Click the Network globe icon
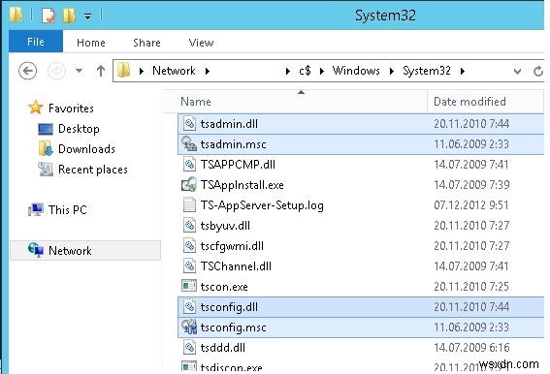The width and height of the screenshot is (550, 374). coord(36,250)
